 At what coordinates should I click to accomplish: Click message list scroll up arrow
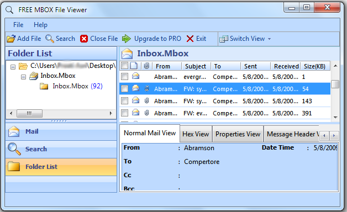[x=335, y=66]
